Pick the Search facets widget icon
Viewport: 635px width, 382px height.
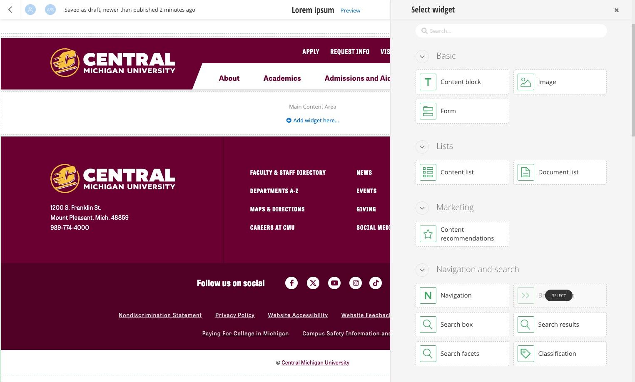pyautogui.click(x=428, y=354)
